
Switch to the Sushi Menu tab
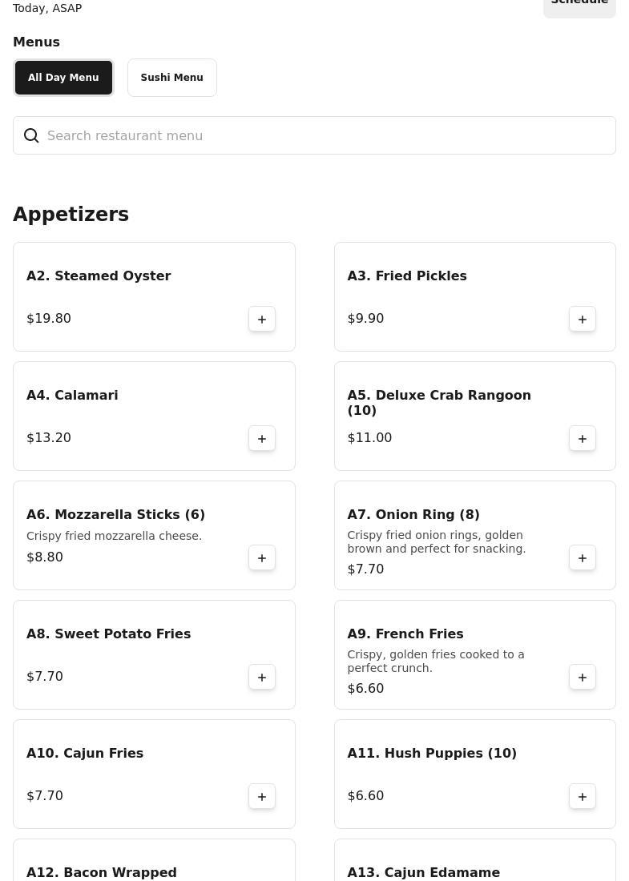pos(171,78)
